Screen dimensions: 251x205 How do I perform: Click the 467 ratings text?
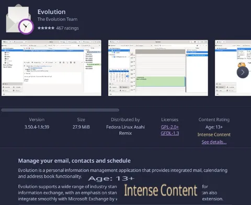(x=67, y=28)
